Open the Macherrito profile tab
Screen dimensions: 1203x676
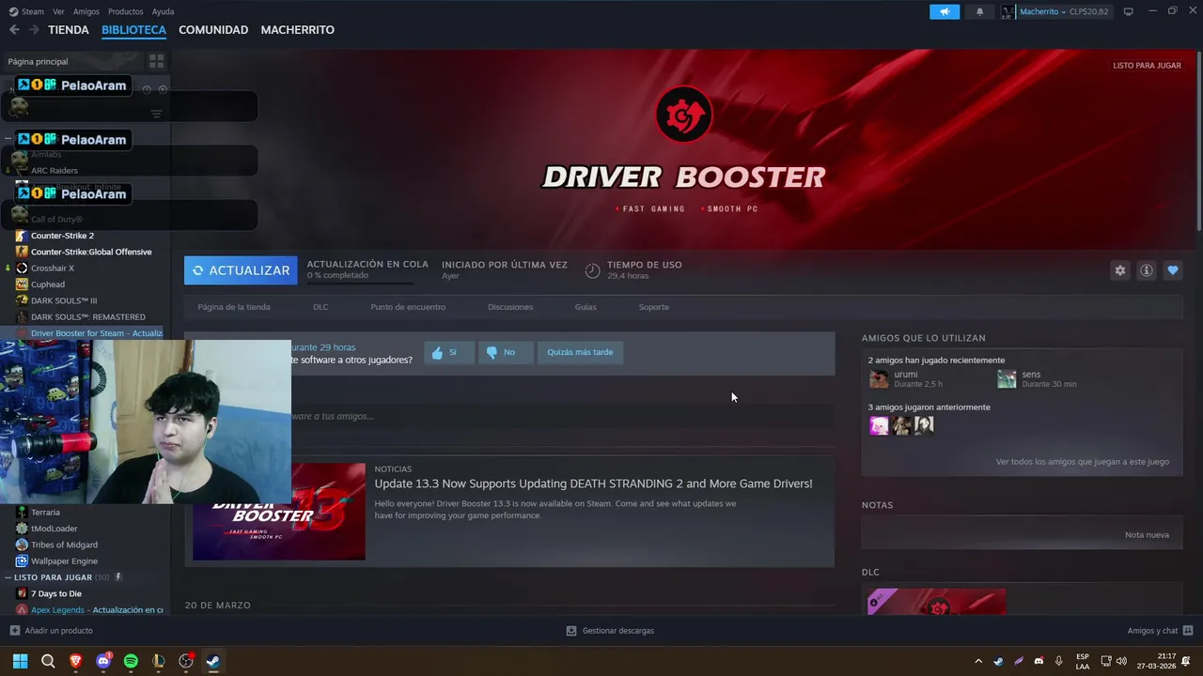pyautogui.click(x=297, y=30)
